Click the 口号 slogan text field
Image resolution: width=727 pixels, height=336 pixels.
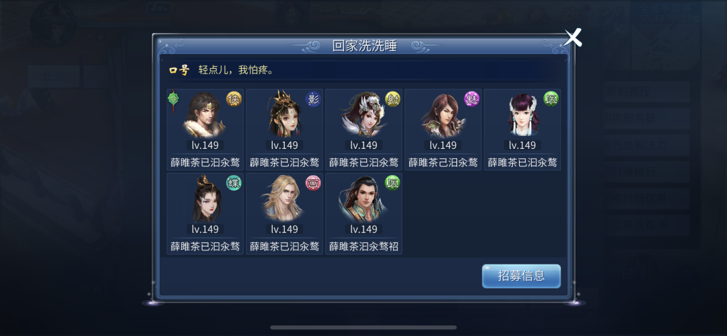point(363,71)
